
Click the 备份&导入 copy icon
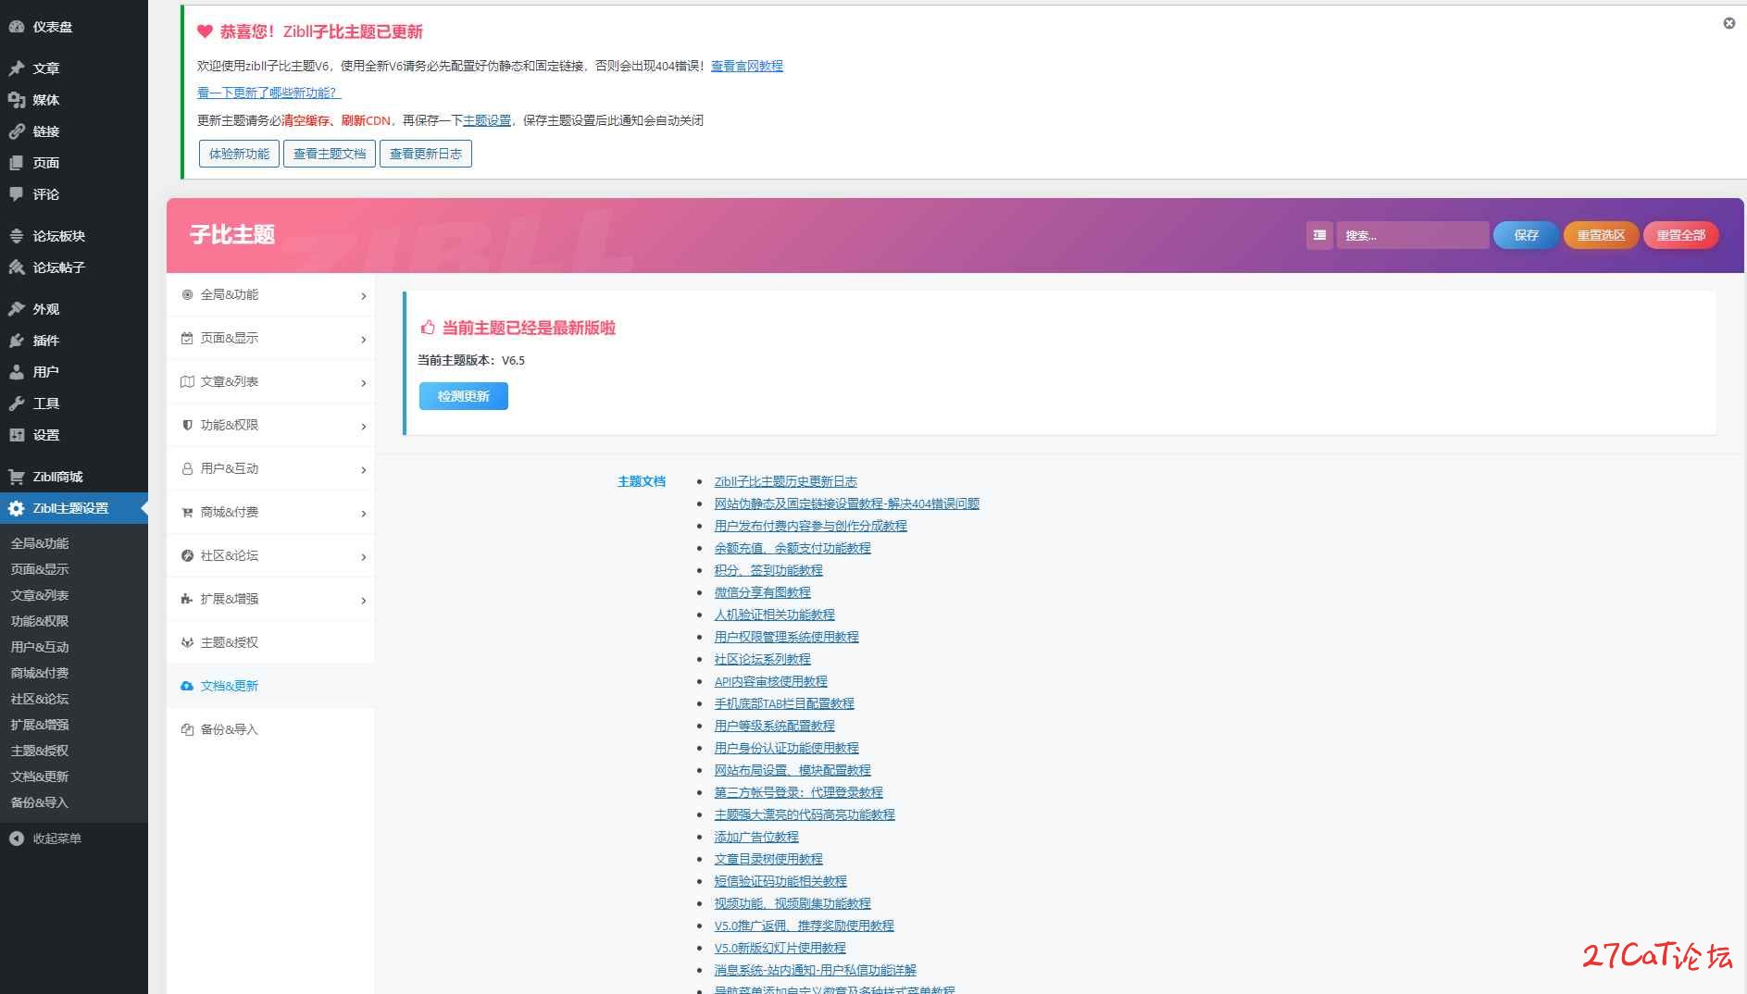(x=187, y=729)
